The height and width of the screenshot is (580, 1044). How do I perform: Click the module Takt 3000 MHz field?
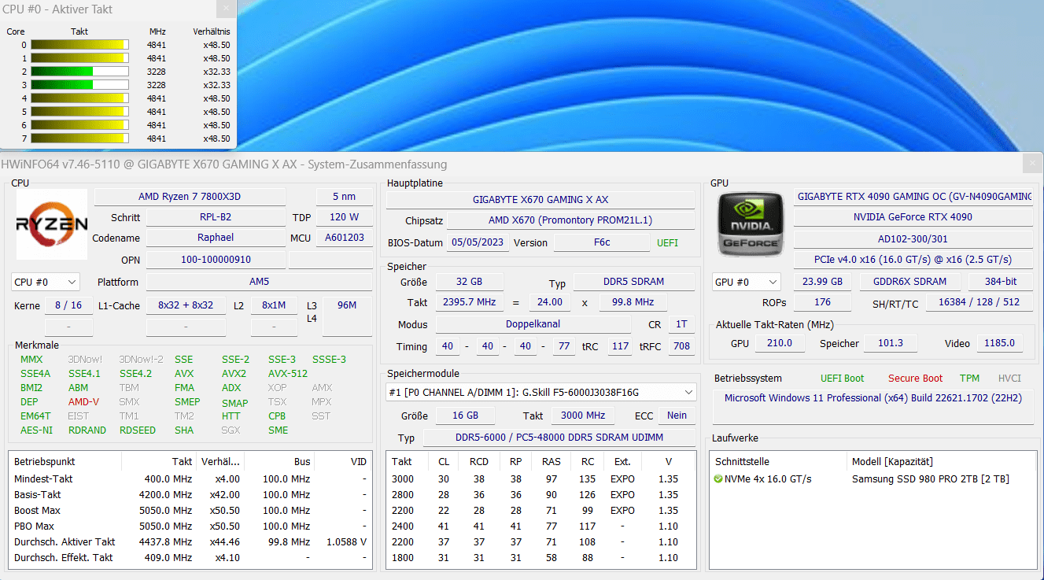click(583, 416)
